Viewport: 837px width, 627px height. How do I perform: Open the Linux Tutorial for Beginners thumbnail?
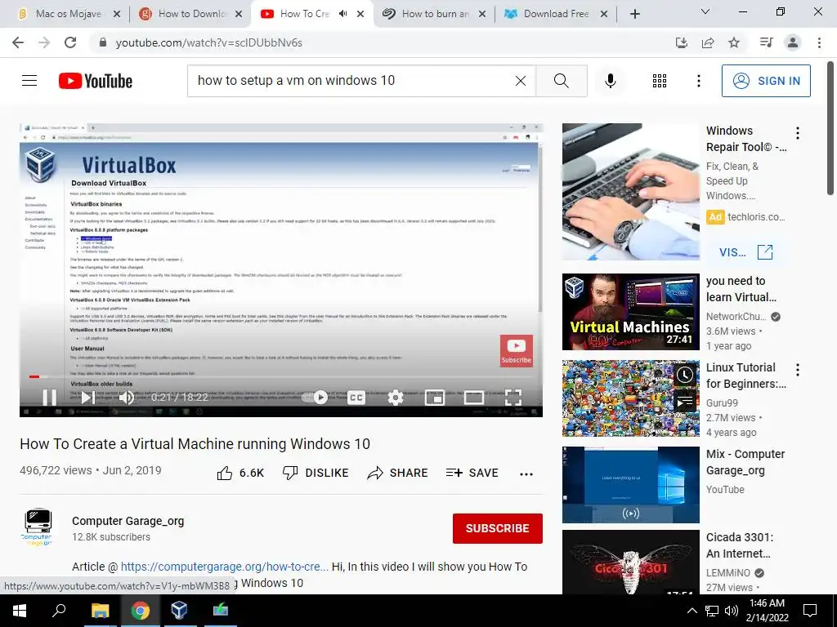click(630, 398)
